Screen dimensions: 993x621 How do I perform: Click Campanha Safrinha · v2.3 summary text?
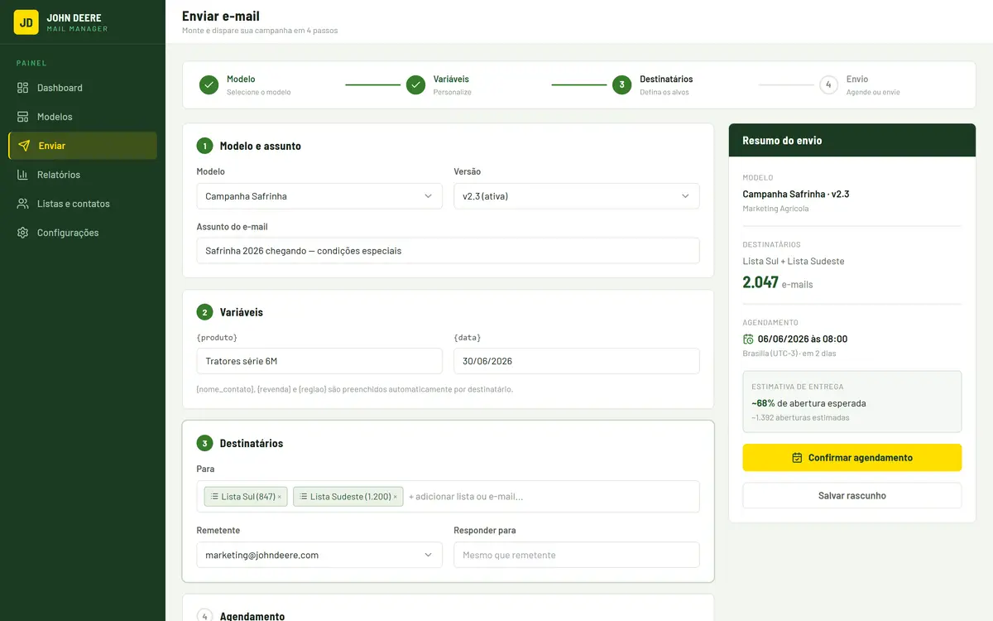(796, 194)
